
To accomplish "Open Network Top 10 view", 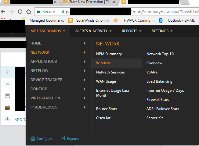I will point(160,54).
